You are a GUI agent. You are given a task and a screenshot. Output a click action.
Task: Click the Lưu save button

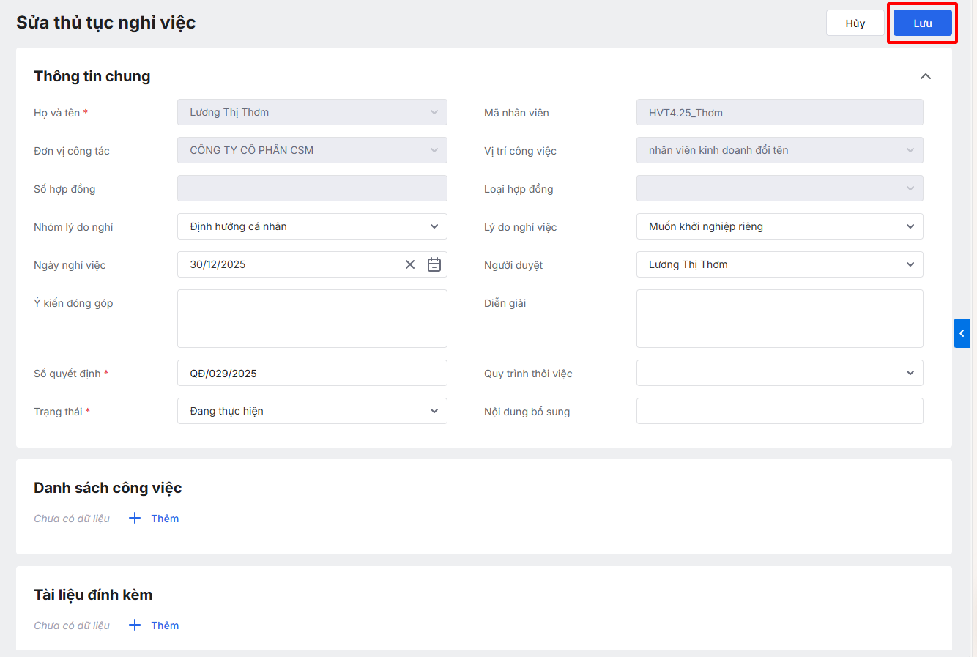pyautogui.click(x=922, y=23)
